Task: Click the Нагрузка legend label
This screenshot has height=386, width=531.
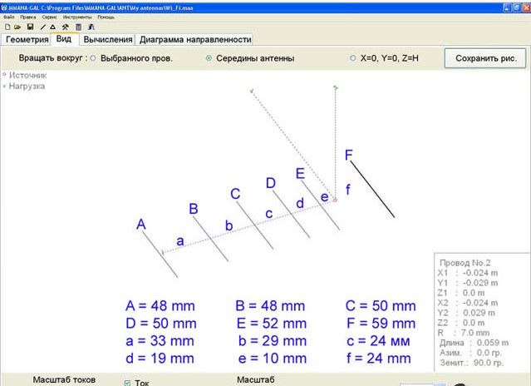Action: 27,86
